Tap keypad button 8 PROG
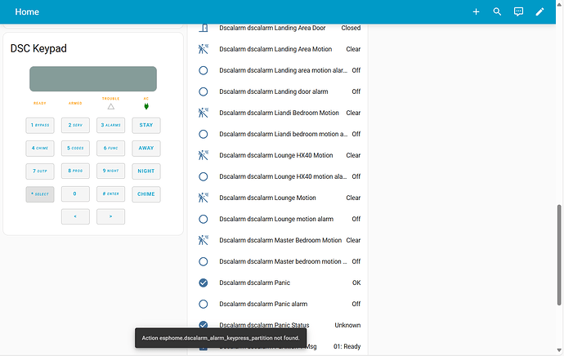Viewport: 564px width, 356px height. (x=75, y=171)
